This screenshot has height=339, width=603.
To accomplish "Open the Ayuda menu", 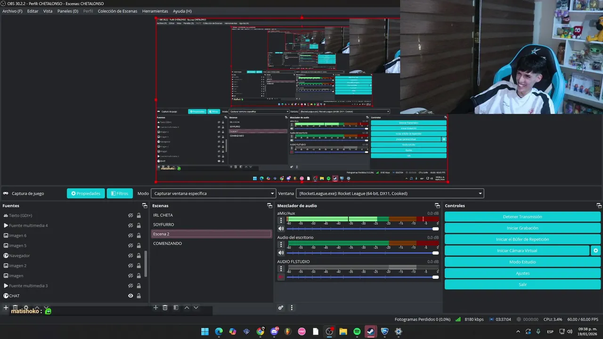I will click(182, 11).
